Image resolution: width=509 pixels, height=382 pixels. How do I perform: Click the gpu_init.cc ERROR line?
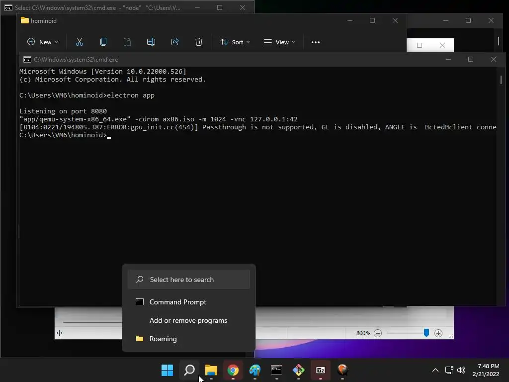click(x=258, y=127)
